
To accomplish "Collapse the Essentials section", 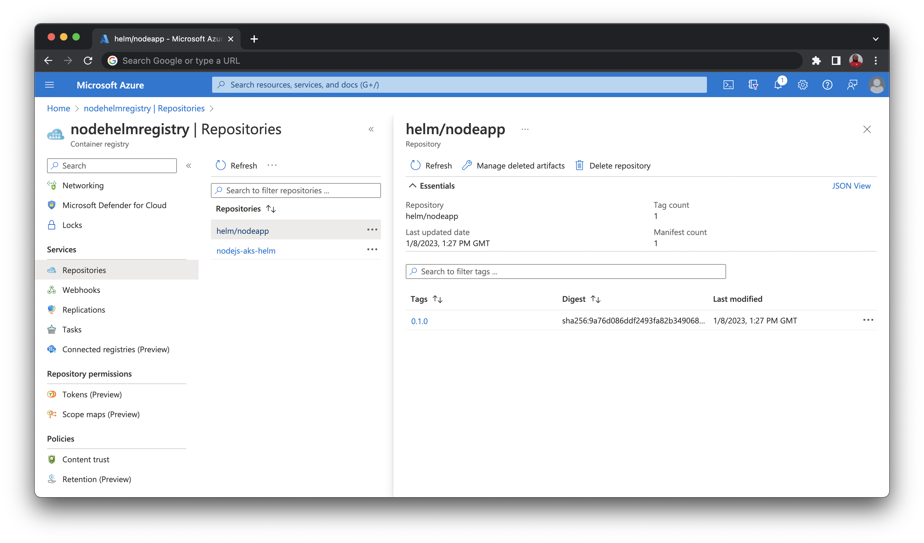I will [x=413, y=186].
